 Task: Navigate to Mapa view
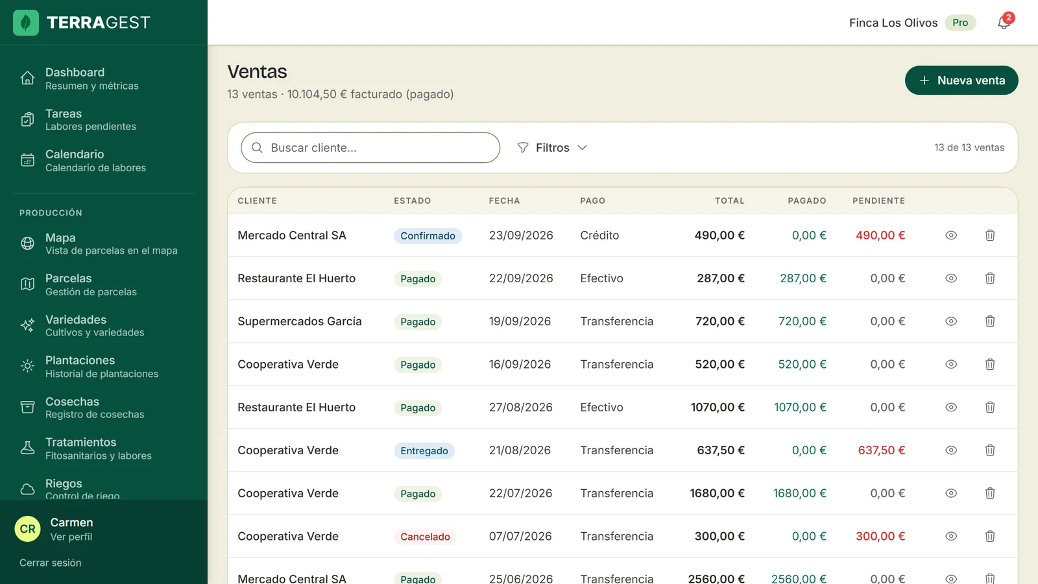pyautogui.click(x=104, y=244)
